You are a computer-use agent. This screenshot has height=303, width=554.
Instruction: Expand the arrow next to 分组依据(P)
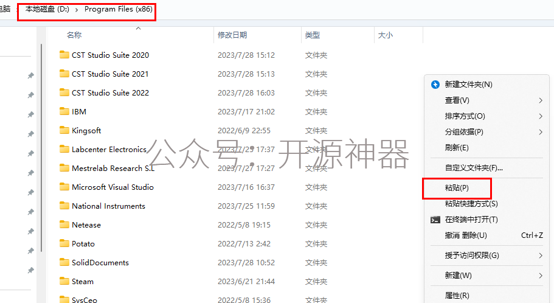541,132
